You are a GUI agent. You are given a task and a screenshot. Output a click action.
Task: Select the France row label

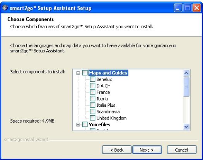[103, 92]
